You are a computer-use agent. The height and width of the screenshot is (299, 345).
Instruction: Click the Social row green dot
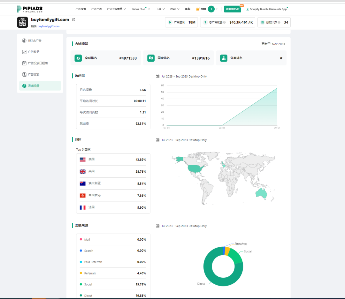pos(81,284)
